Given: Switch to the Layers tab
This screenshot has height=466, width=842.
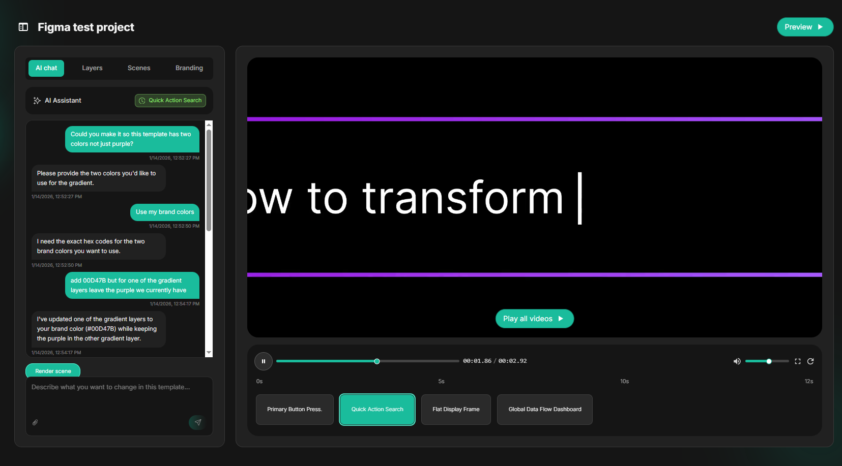Looking at the screenshot, I should coord(92,68).
